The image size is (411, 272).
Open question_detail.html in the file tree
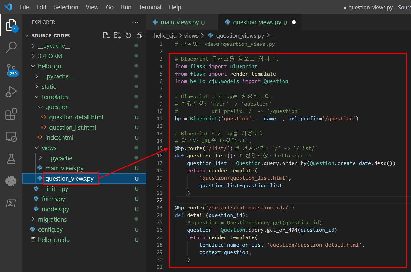[76, 117]
